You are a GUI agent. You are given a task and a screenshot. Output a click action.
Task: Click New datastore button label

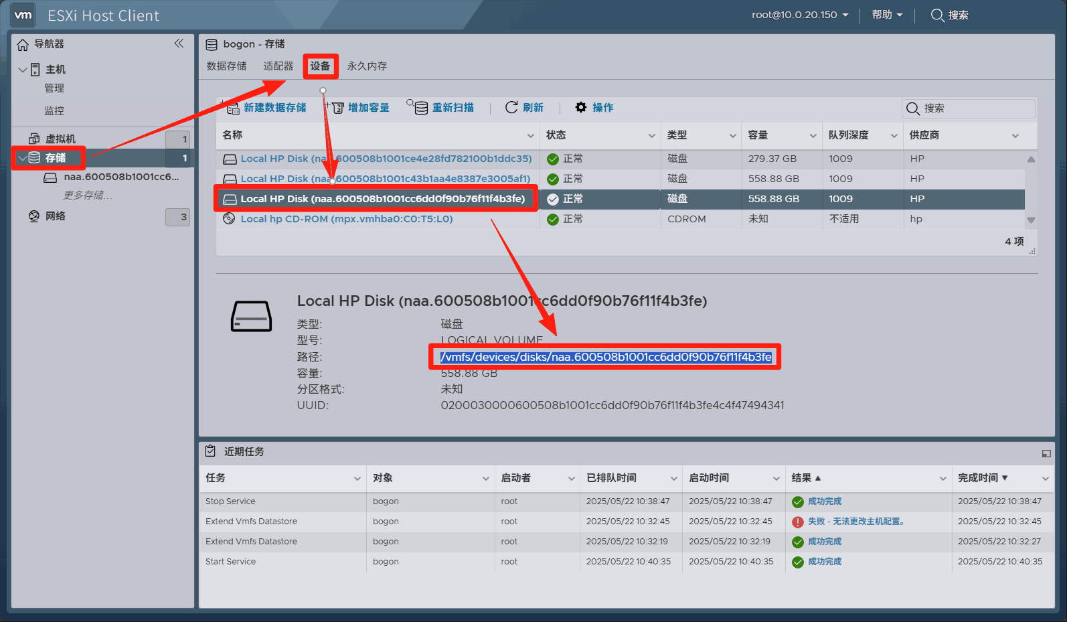(x=275, y=108)
